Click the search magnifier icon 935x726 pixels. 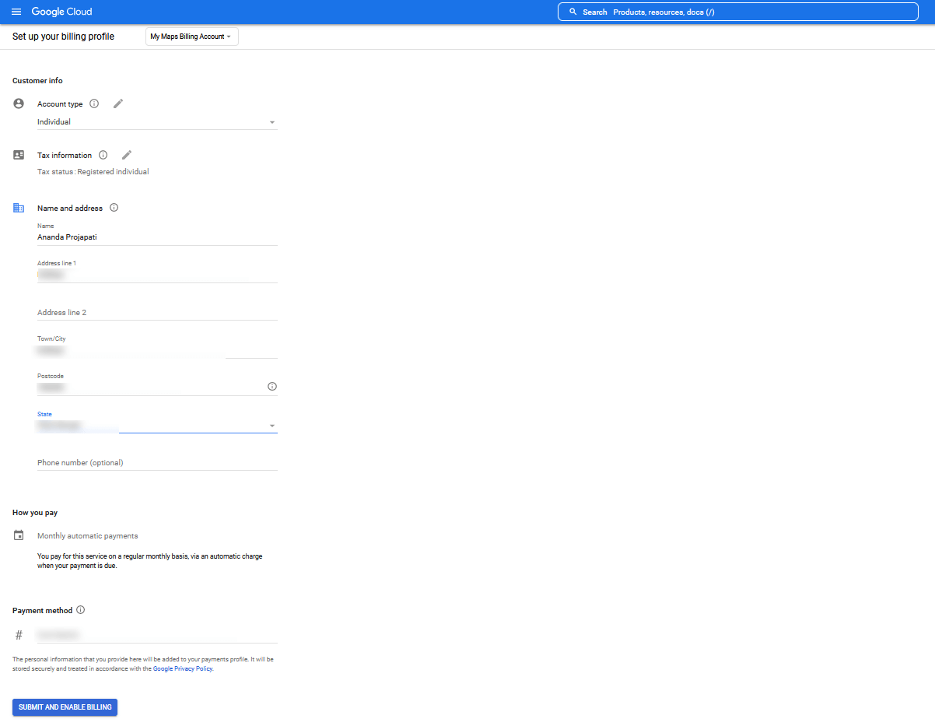point(571,11)
